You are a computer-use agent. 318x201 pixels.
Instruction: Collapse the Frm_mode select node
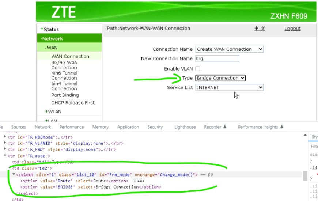(14, 174)
